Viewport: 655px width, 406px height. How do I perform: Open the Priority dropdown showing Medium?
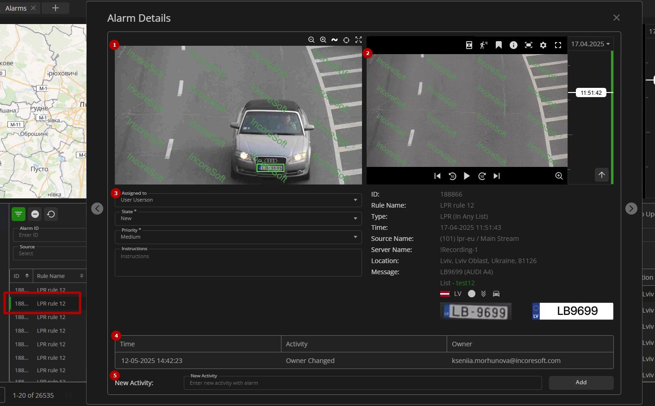coord(238,237)
